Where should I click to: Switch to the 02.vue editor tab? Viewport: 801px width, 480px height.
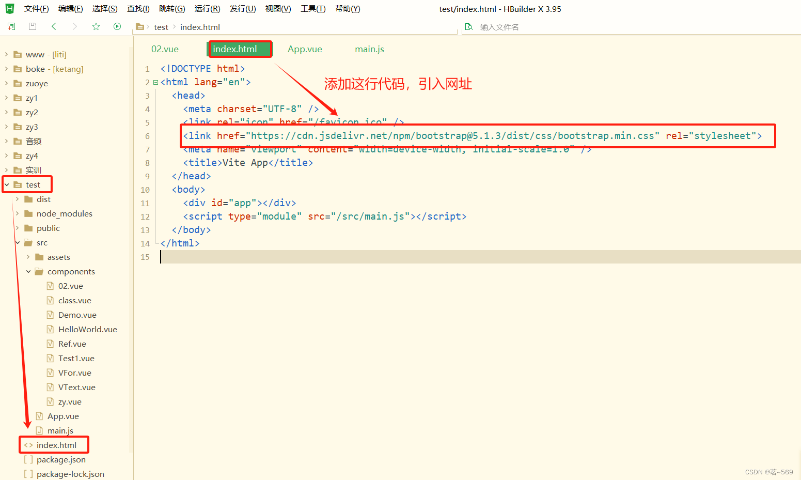tap(165, 49)
